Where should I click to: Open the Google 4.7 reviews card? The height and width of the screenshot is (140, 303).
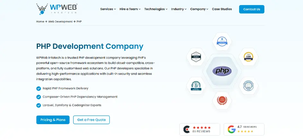coord(244,129)
